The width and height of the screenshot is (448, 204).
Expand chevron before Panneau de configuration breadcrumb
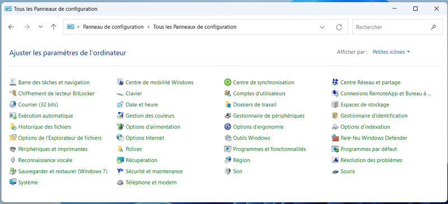78,27
